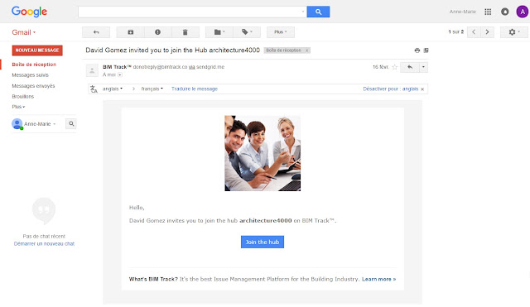Open the settings gear dropdown
530x307 pixels.
(x=514, y=32)
